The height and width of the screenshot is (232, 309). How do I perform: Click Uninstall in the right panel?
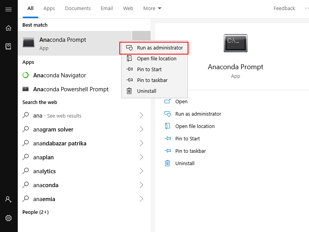point(185,163)
